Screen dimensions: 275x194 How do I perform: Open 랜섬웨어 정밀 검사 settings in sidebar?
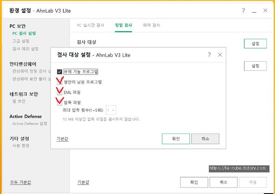coord(31,71)
